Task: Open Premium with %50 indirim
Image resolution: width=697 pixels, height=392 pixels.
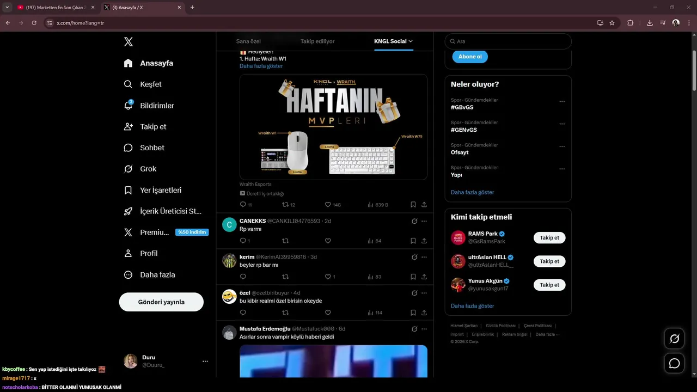Action: click(166, 232)
